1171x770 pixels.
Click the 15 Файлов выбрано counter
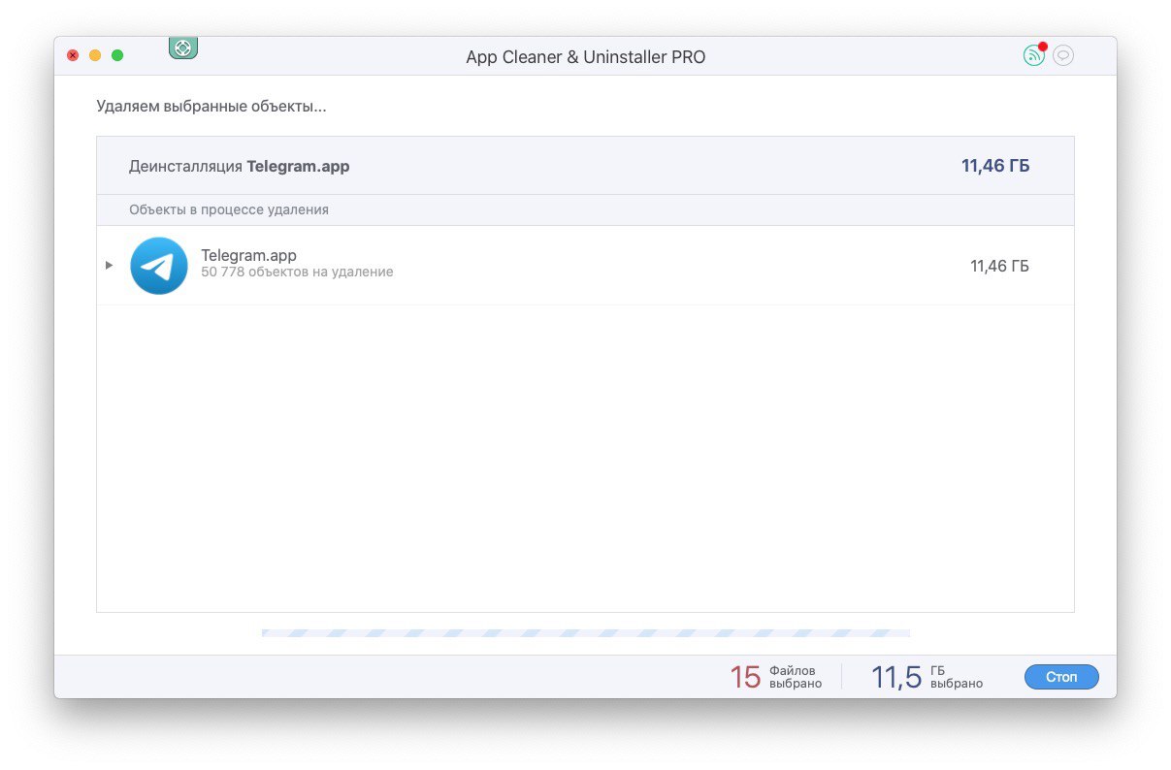pos(776,677)
